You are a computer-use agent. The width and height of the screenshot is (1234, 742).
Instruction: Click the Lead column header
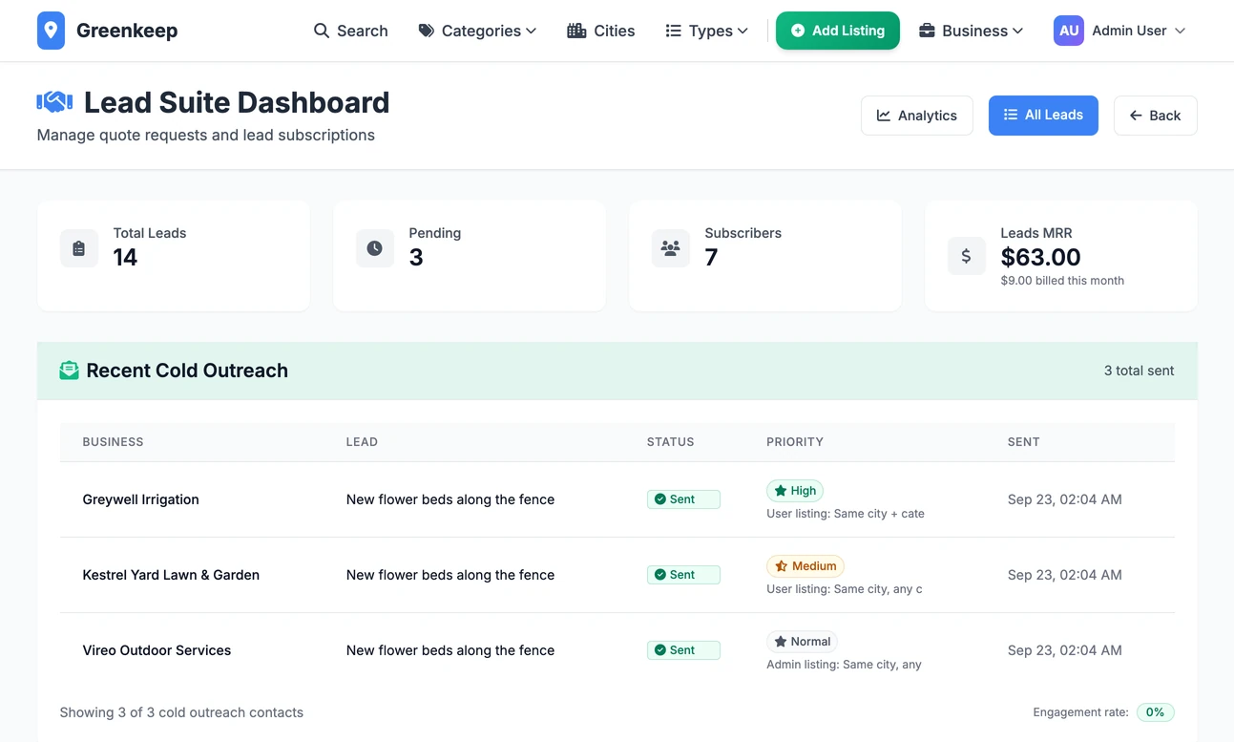pyautogui.click(x=362, y=442)
